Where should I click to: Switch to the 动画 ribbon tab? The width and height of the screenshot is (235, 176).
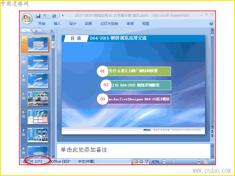tap(88, 24)
